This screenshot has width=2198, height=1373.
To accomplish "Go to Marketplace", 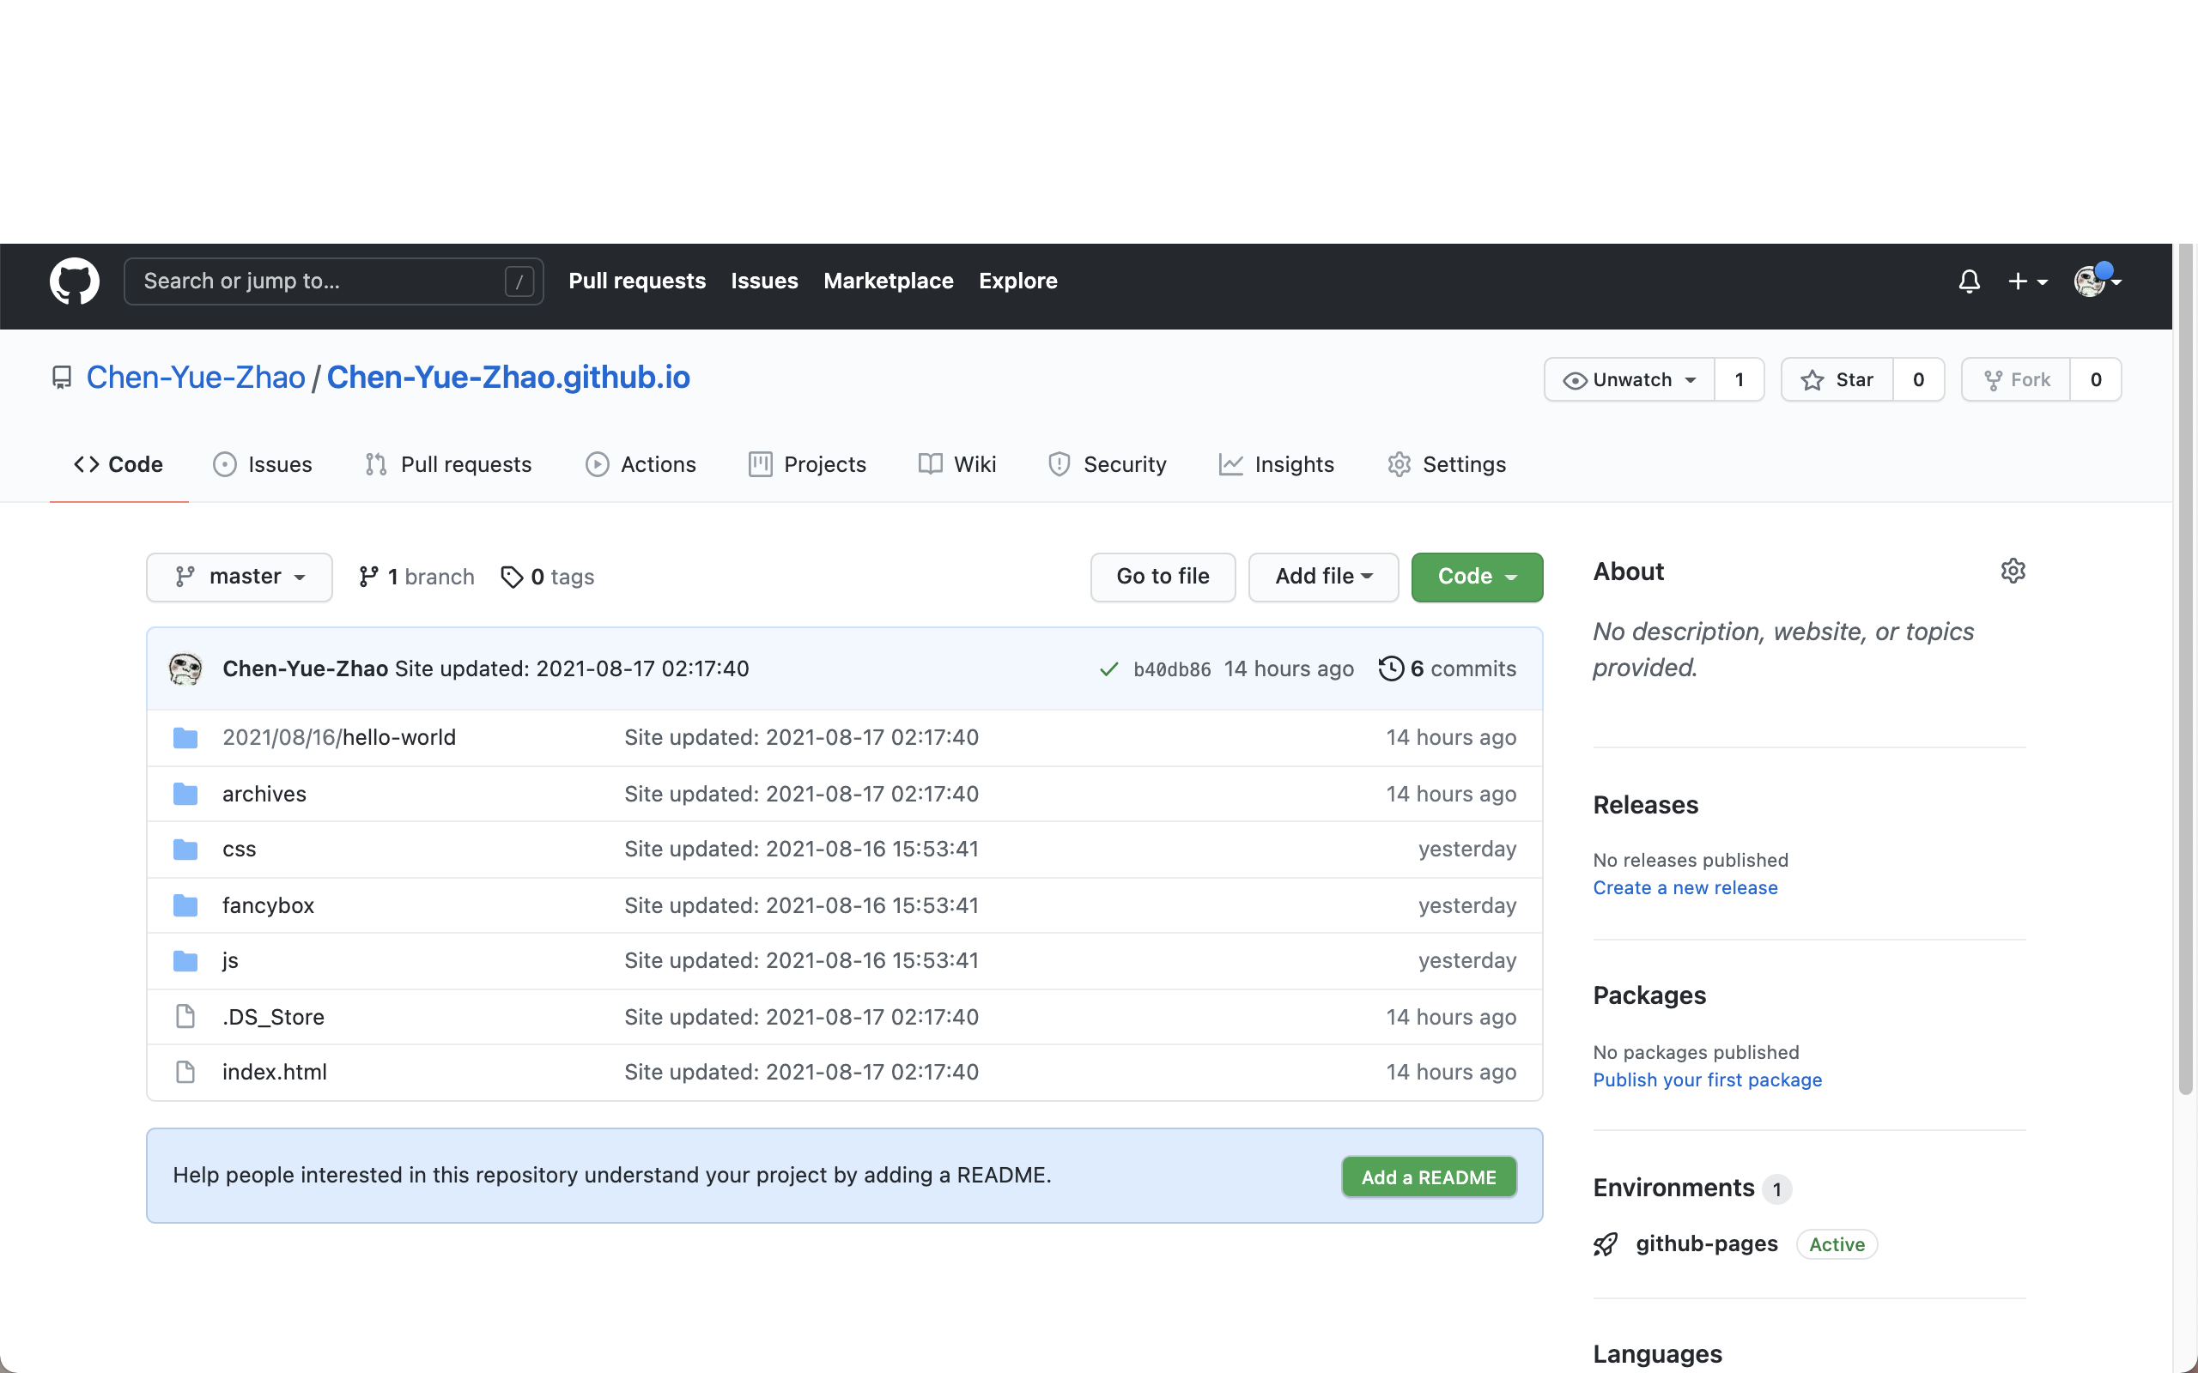I will click(888, 281).
